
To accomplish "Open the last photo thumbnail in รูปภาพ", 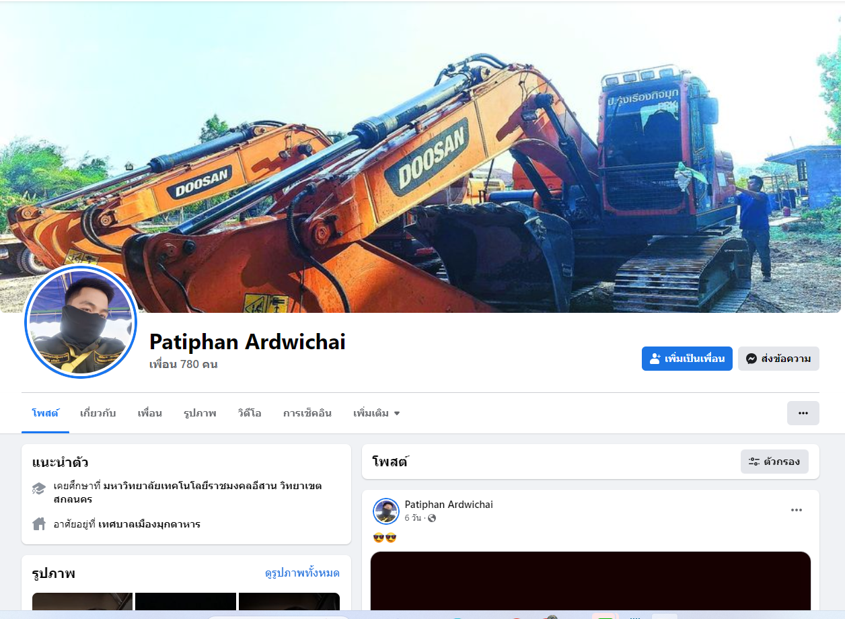I will pyautogui.click(x=289, y=602).
